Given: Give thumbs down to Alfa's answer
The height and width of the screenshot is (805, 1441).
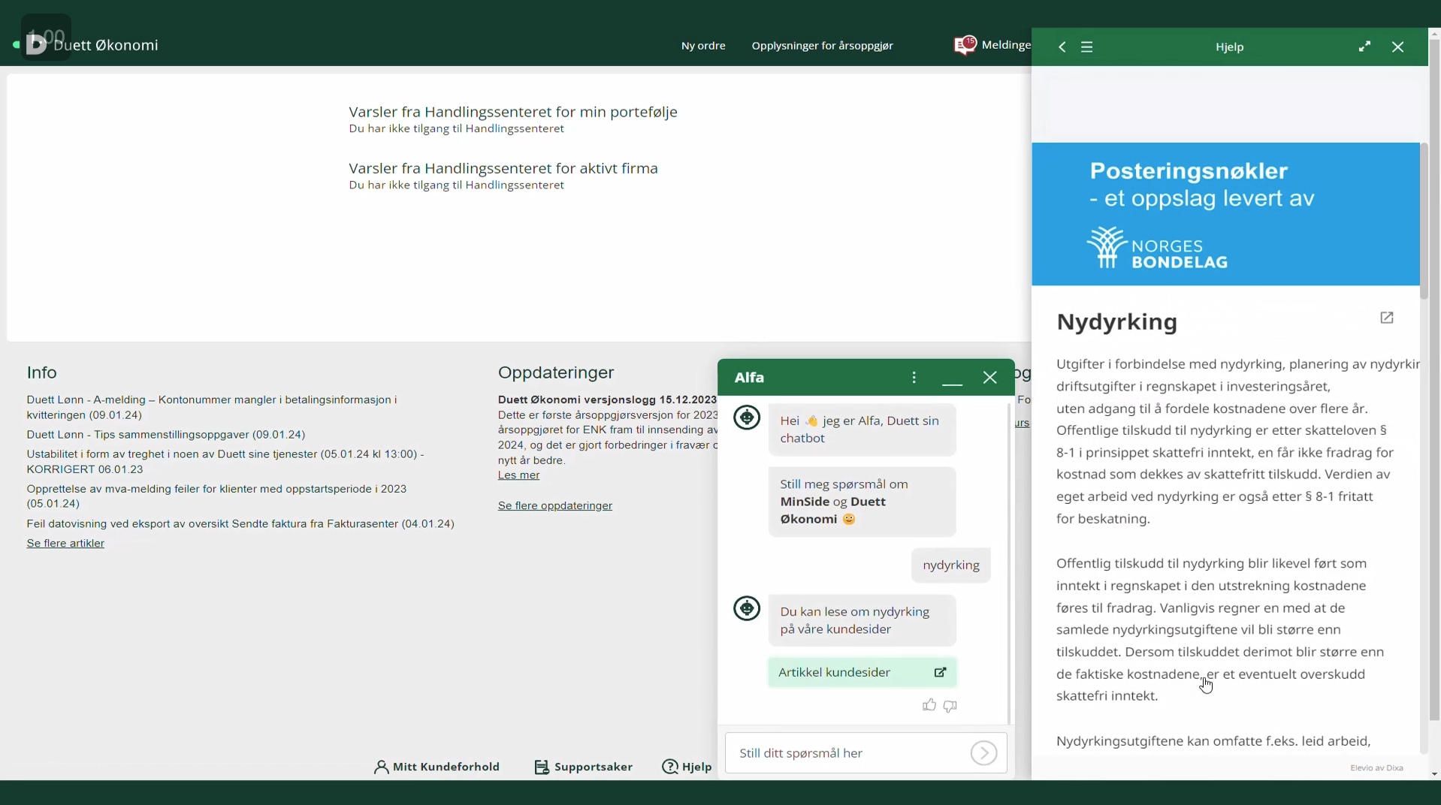Looking at the screenshot, I should (950, 706).
